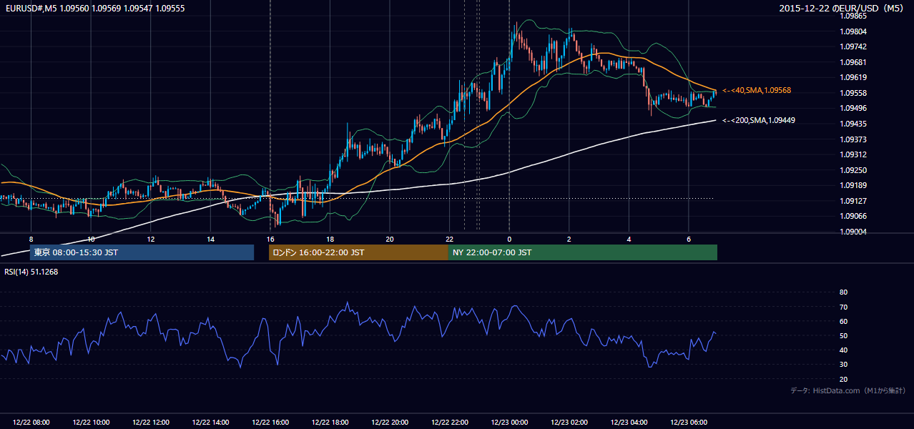This screenshot has height=429, width=914.
Task: Click price axis value 1.09558
Action: tap(854, 93)
